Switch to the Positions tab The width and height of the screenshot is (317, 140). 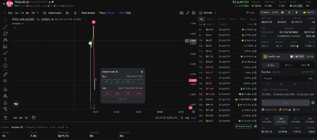[x=43, y=127]
